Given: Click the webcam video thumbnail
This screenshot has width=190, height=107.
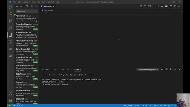Looking at the screenshot, I should (183, 100).
